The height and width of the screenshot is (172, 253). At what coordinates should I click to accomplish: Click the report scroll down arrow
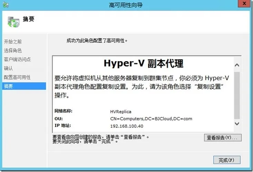[x=237, y=124]
